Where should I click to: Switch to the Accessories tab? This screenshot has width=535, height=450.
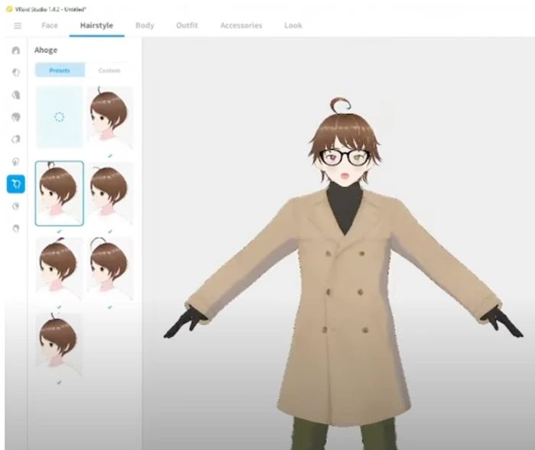pos(241,25)
